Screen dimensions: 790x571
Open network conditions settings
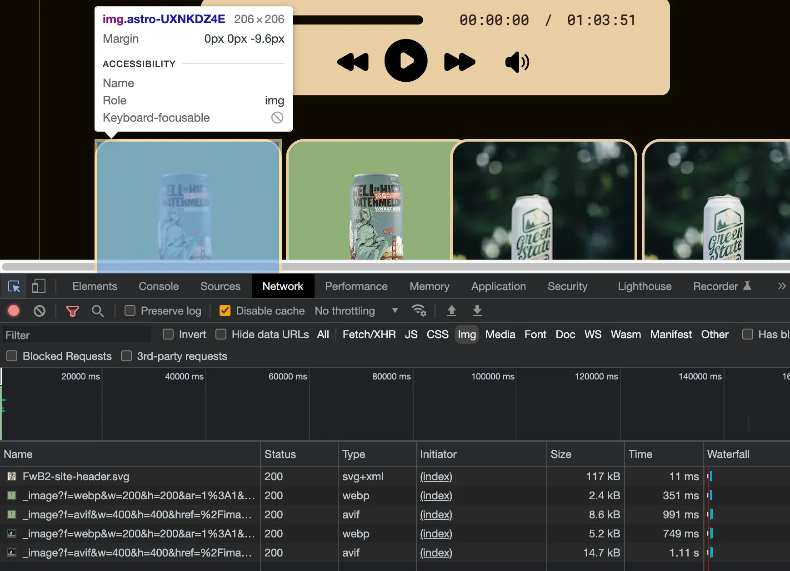(419, 310)
